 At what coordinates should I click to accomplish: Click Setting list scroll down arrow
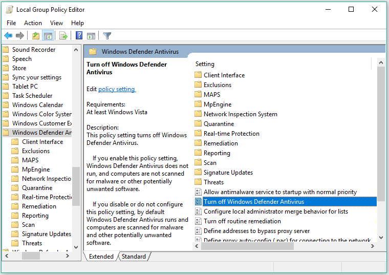click(381, 238)
